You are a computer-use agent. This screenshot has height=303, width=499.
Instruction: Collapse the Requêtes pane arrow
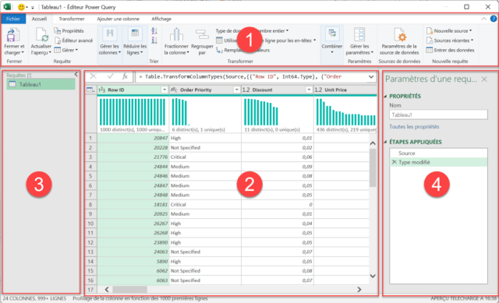point(76,75)
